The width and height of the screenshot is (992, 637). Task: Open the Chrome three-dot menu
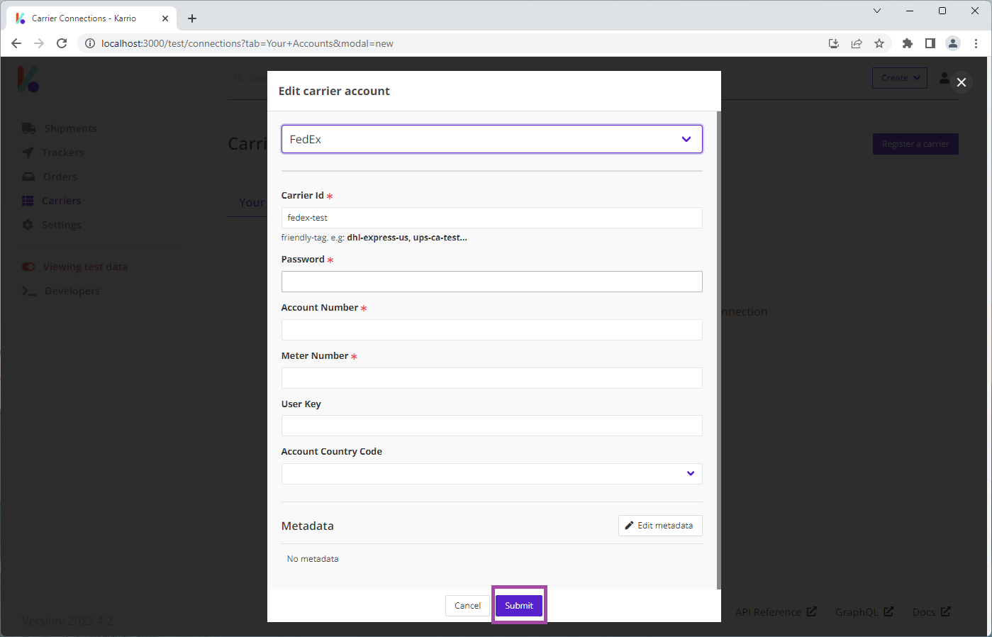pyautogui.click(x=976, y=43)
